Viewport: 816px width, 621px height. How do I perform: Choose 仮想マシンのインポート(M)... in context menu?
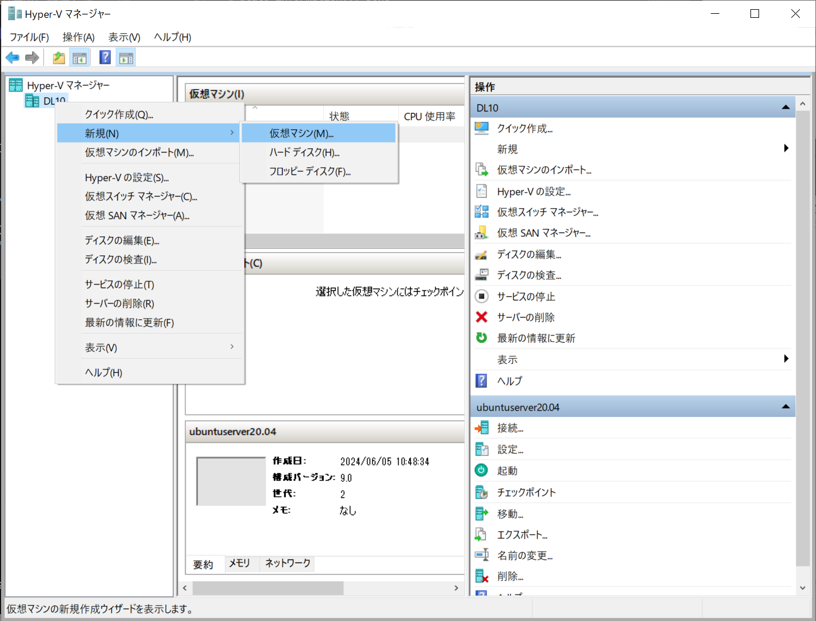tap(150, 152)
